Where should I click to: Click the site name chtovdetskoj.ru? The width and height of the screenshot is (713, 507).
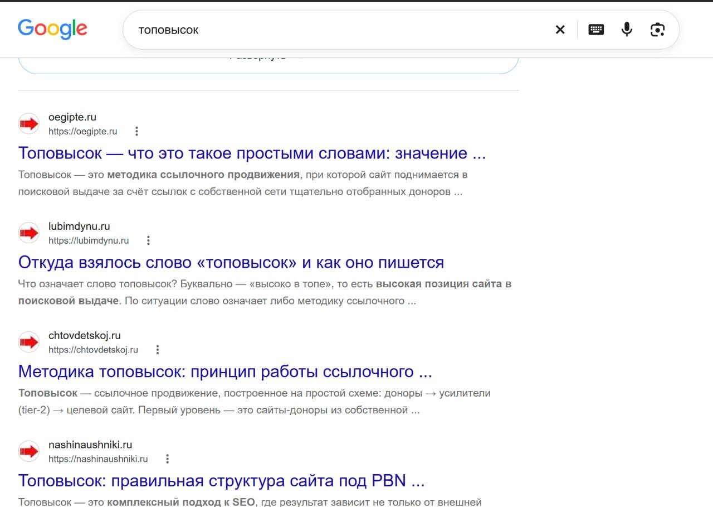[85, 336]
